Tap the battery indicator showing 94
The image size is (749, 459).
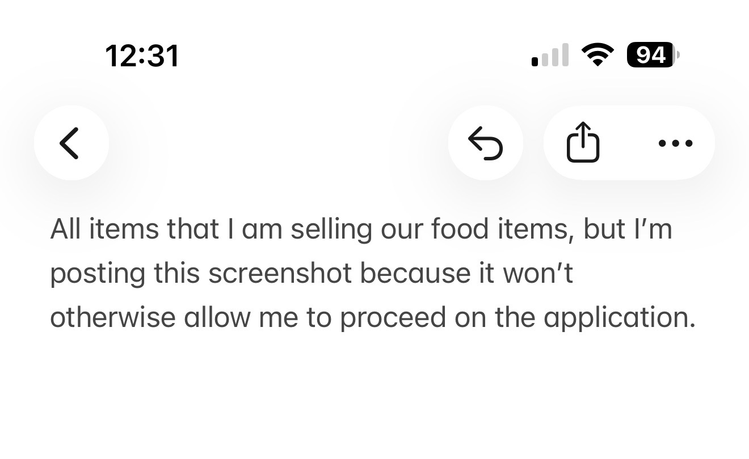tap(653, 55)
